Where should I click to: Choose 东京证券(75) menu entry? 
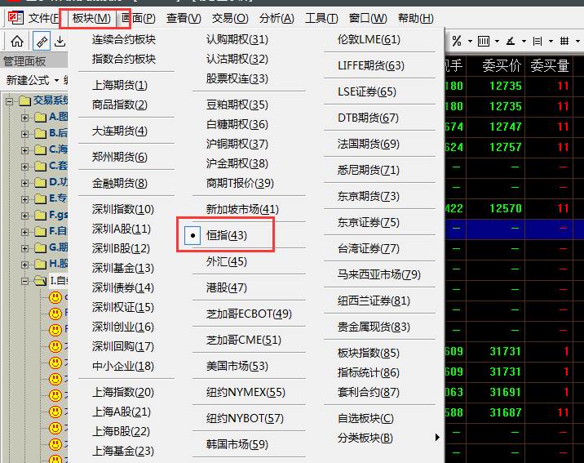(x=369, y=222)
